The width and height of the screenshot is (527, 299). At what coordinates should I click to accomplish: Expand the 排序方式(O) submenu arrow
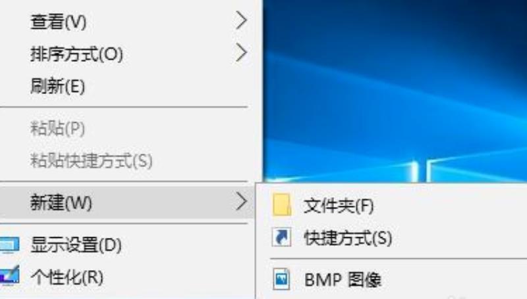coord(241,53)
